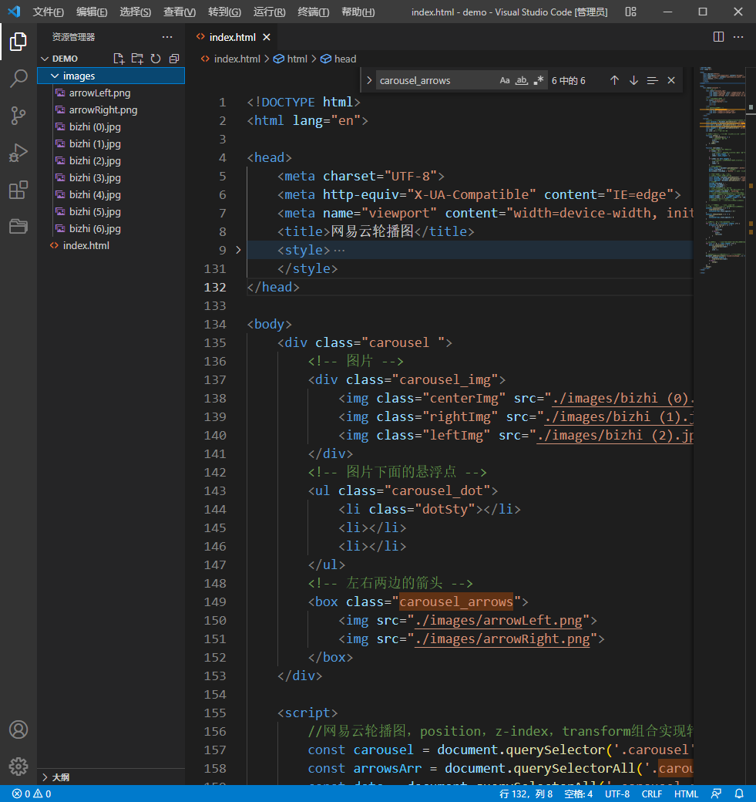
Task: Click the New Folder icon in explorer
Action: click(x=137, y=59)
